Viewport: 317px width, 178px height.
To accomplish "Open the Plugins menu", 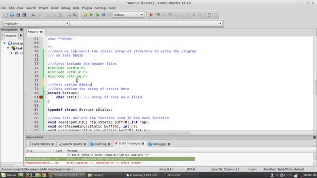I will click(87, 8).
